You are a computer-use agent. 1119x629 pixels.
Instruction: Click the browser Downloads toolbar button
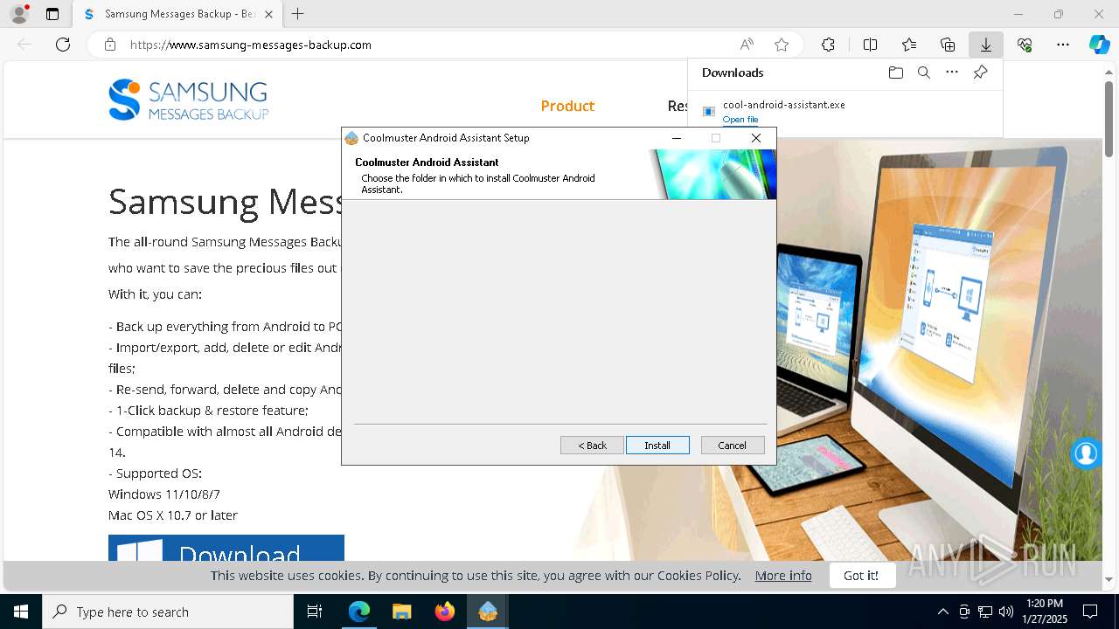[x=985, y=45]
